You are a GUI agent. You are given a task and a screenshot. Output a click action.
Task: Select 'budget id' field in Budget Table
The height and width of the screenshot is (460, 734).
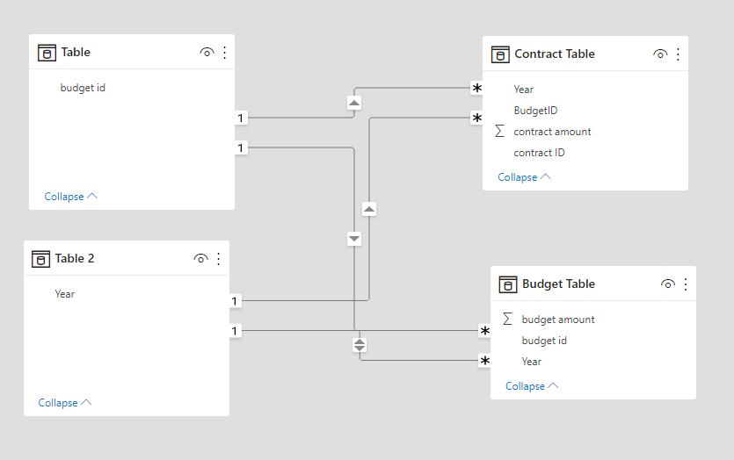544,341
